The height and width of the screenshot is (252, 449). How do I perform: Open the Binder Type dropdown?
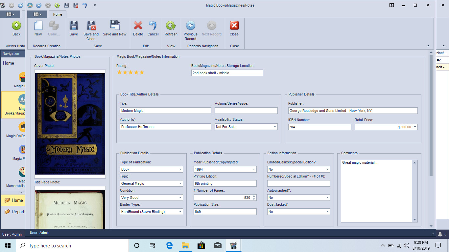click(x=180, y=212)
